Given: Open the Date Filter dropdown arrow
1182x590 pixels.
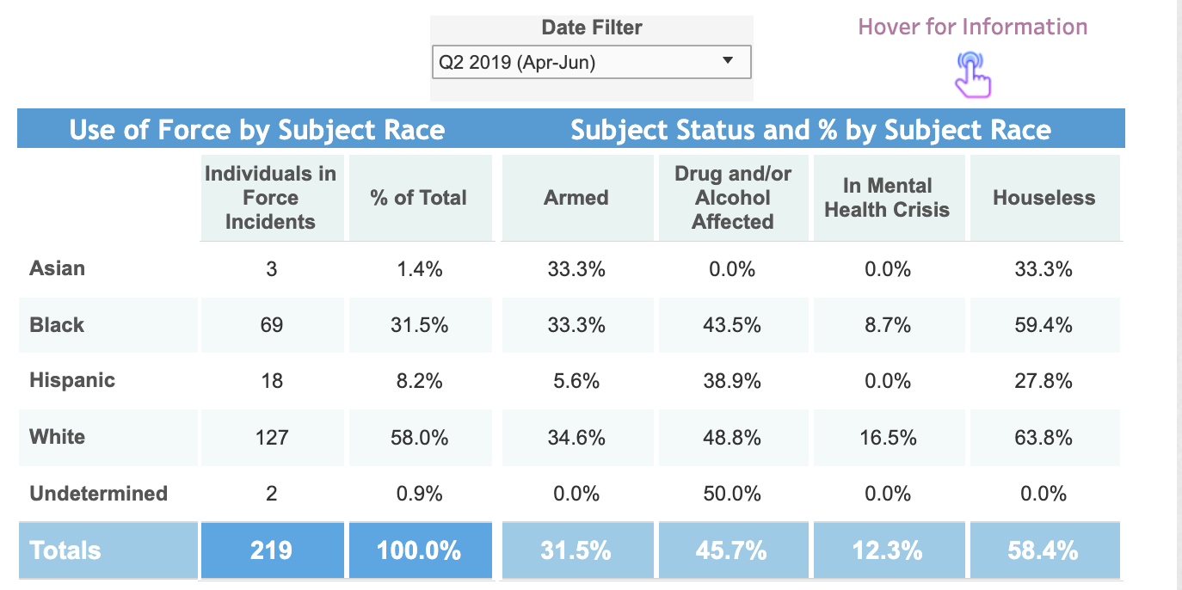Looking at the screenshot, I should point(727,61).
